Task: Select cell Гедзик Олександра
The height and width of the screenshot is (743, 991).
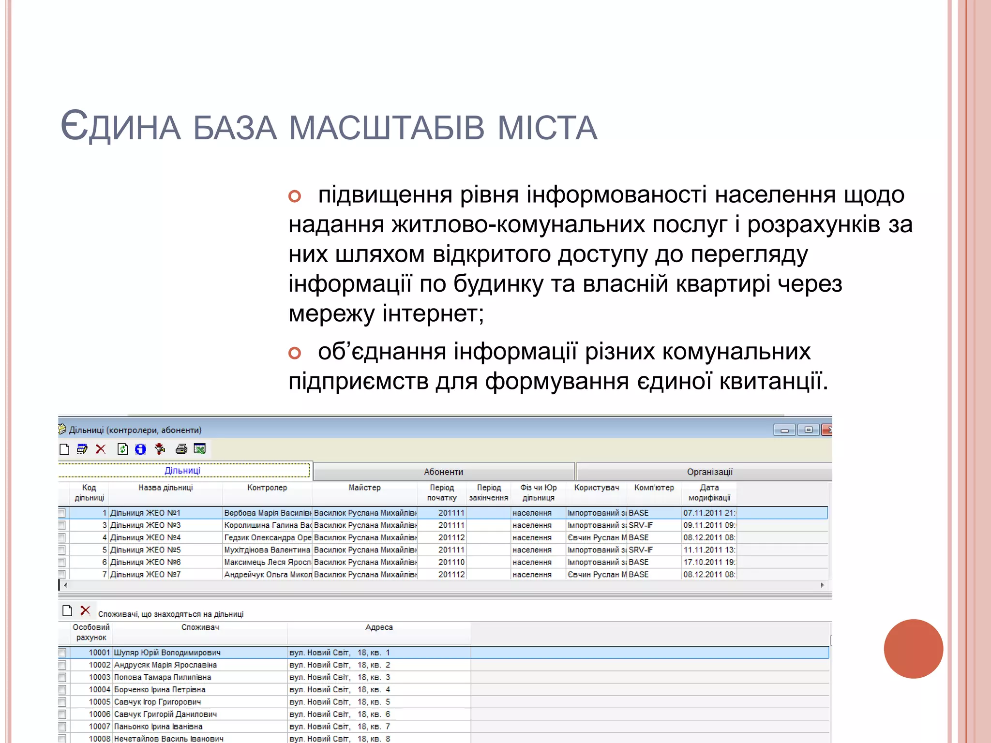Action: (x=267, y=537)
